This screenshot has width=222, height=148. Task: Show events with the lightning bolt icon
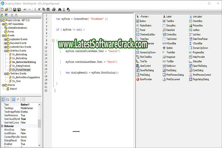(18, 99)
